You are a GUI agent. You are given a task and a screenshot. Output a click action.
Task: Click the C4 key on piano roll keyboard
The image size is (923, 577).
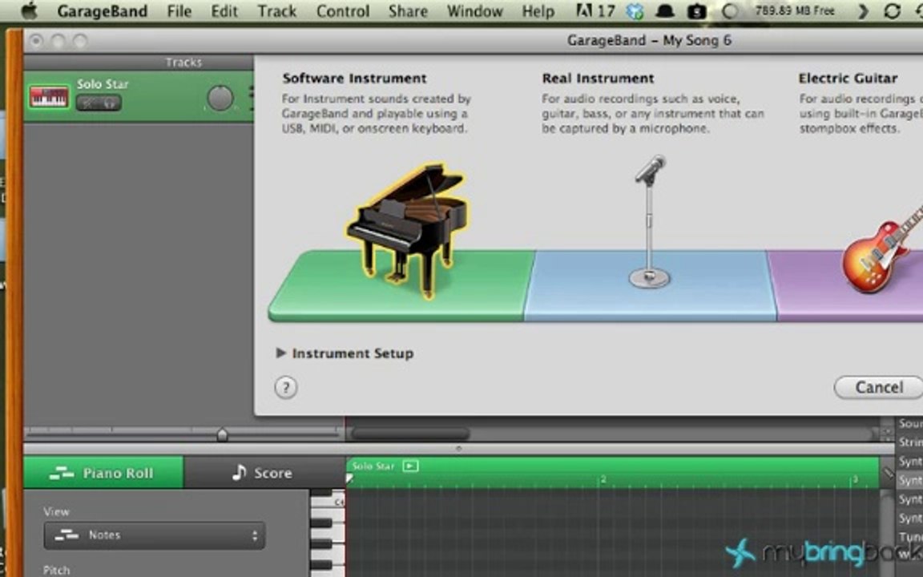click(x=327, y=502)
